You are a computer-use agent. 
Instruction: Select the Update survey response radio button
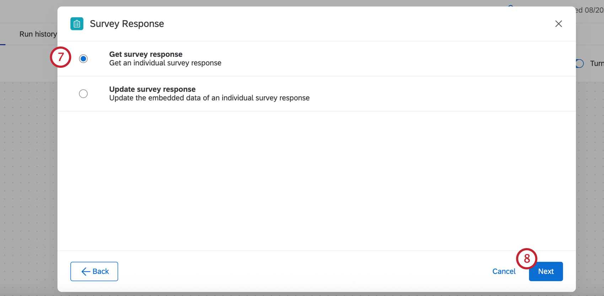pos(83,94)
